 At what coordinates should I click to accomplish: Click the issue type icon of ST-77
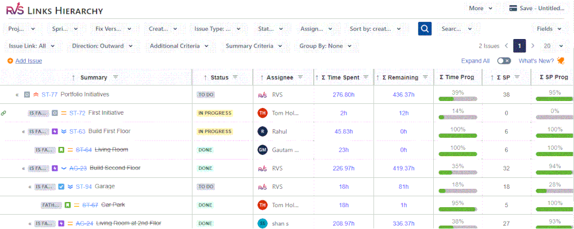pyautogui.click(x=27, y=94)
